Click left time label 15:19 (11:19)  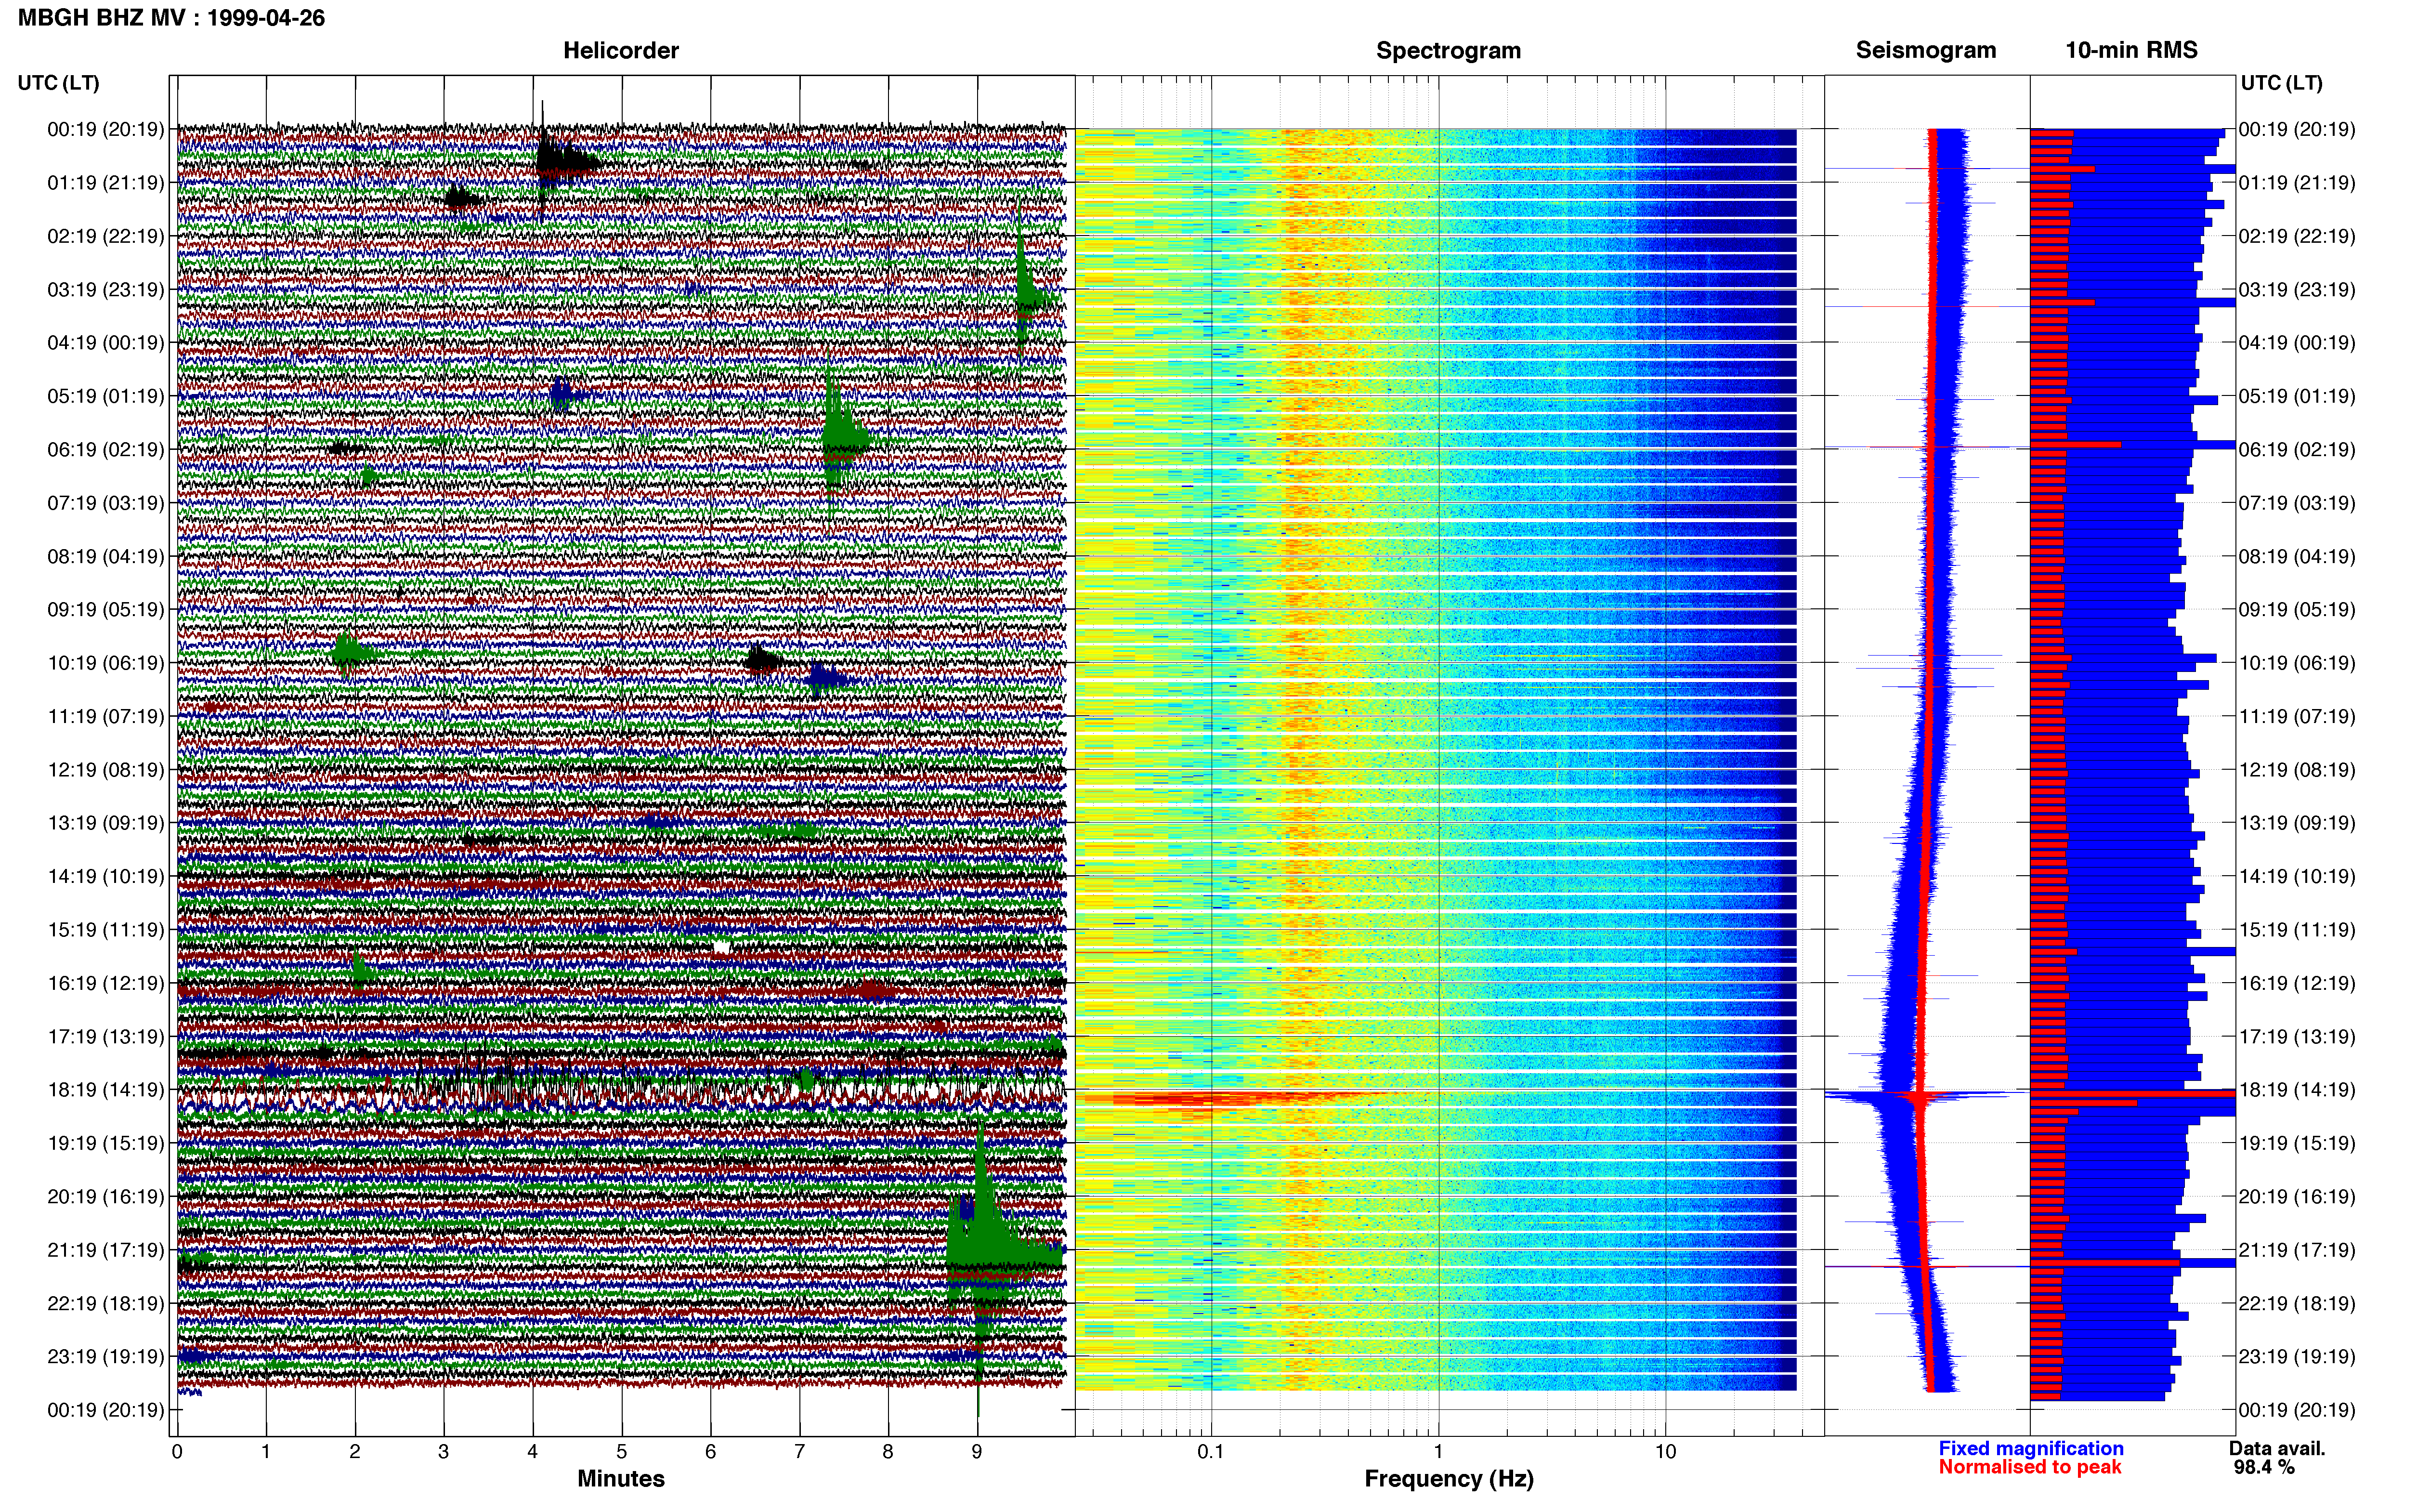(x=105, y=929)
